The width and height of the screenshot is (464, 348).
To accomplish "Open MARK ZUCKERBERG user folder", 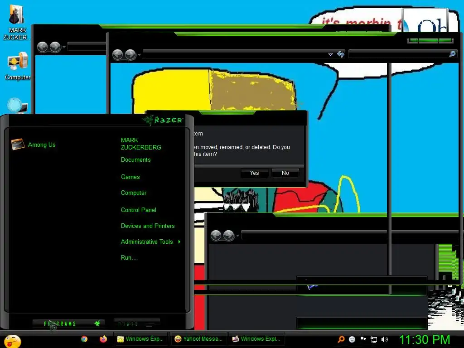I will point(141,144).
